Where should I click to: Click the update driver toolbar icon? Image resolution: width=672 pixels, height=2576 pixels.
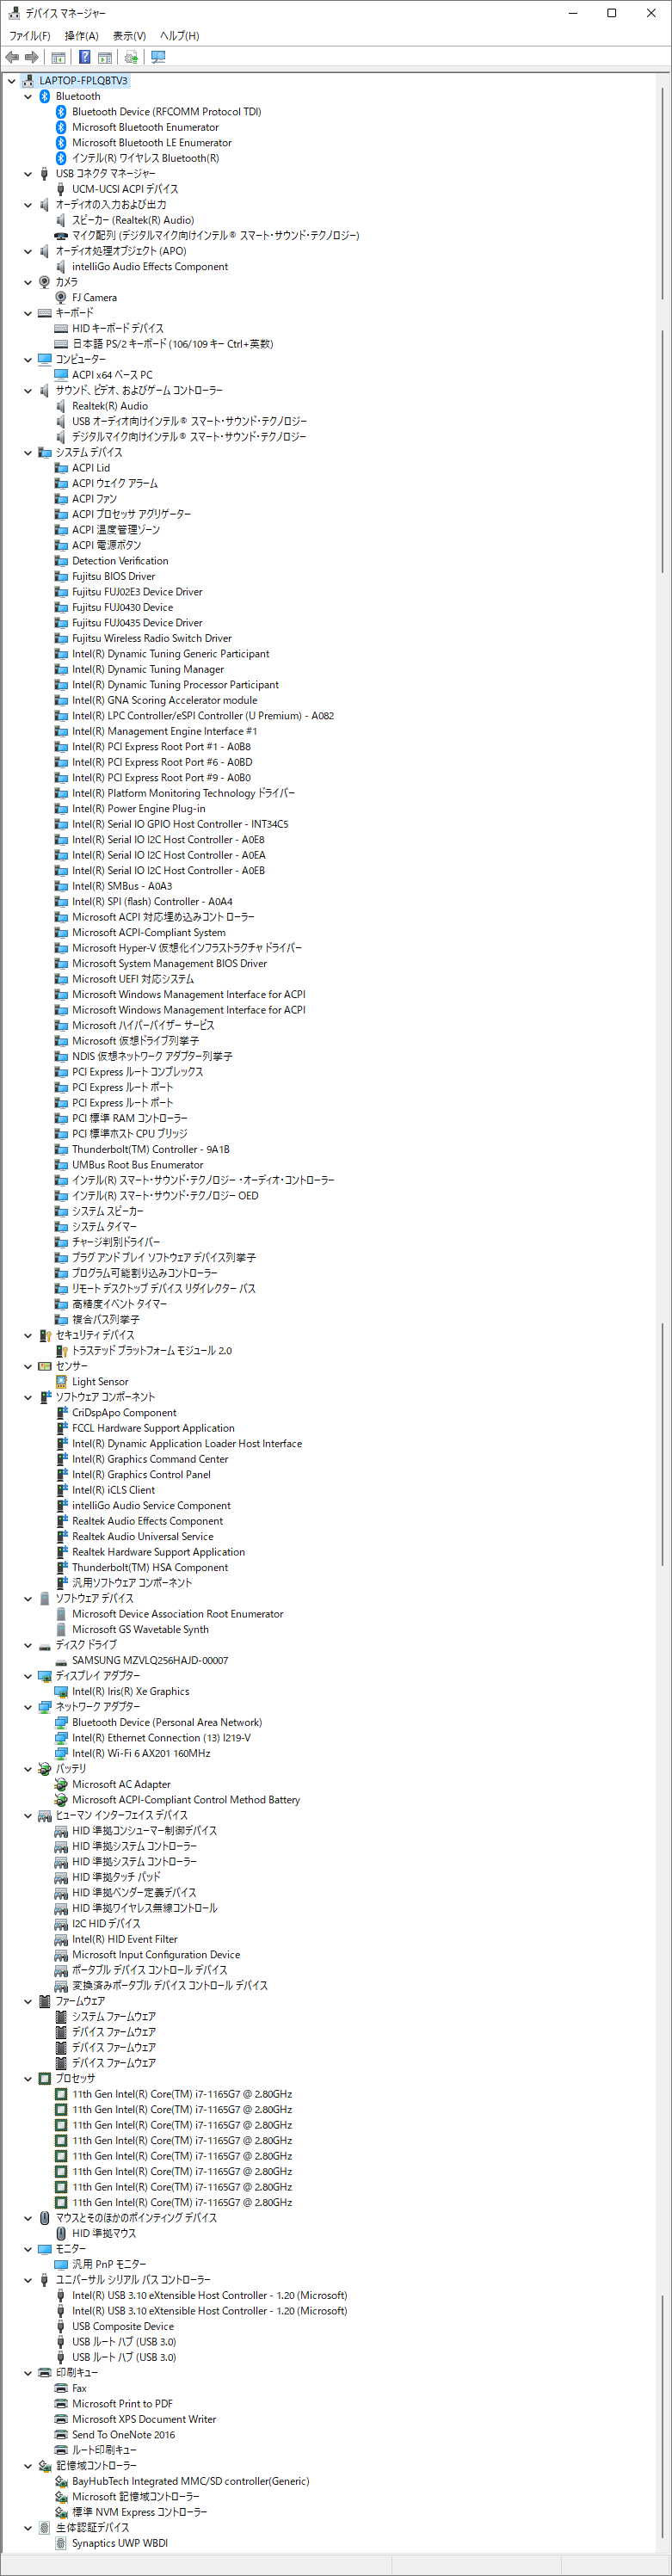pos(131,57)
